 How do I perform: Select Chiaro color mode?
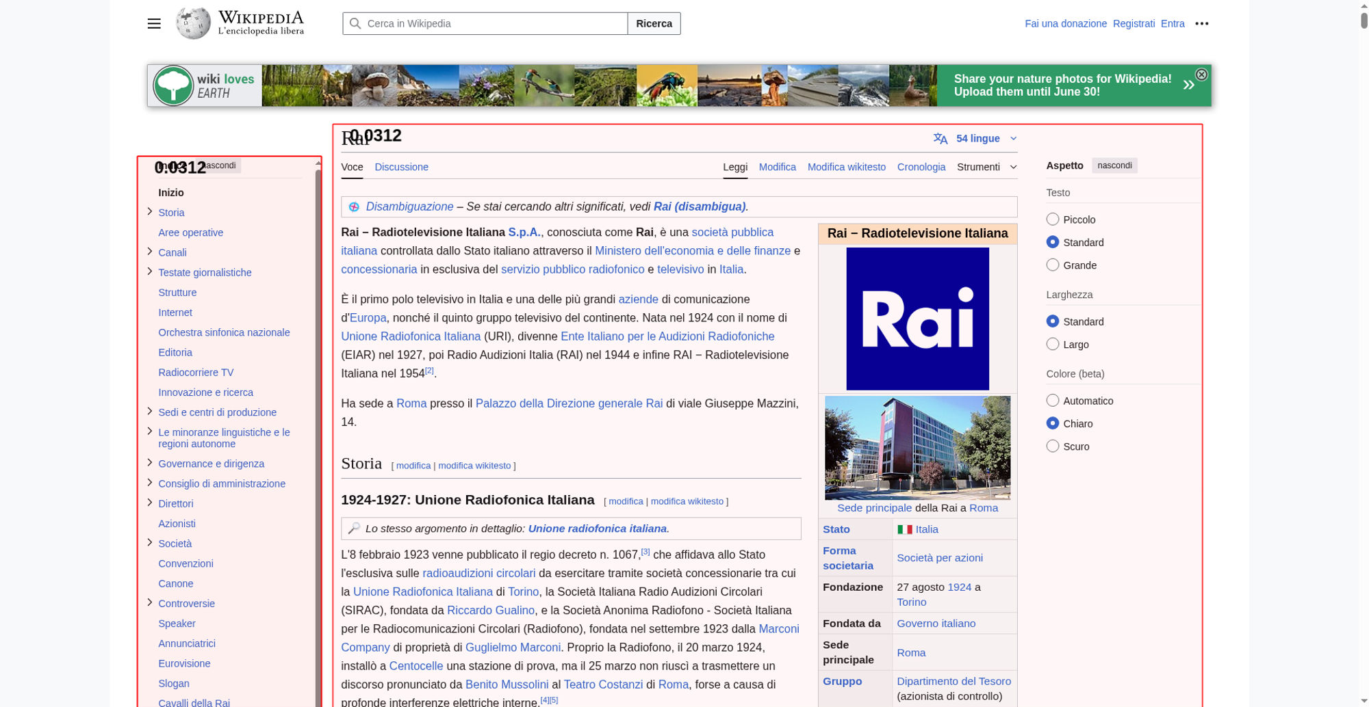pyautogui.click(x=1053, y=423)
